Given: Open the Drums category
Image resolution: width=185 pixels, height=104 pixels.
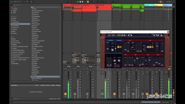Looking at the screenshot, I should [14, 20].
